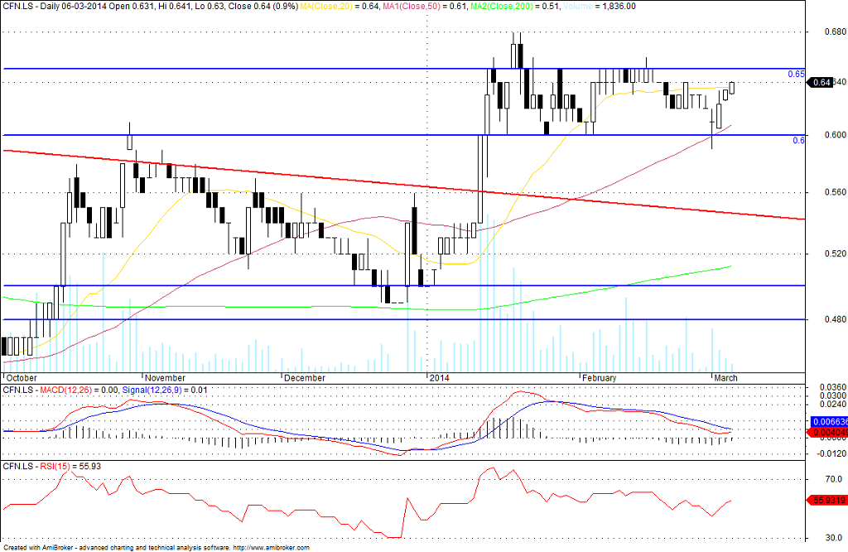This screenshot has height=552, width=848.
Task: Click the 70.0 RSI axis label
Action: click(x=835, y=479)
